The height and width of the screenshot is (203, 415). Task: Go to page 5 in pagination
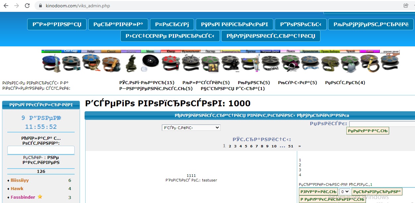(x=246, y=146)
